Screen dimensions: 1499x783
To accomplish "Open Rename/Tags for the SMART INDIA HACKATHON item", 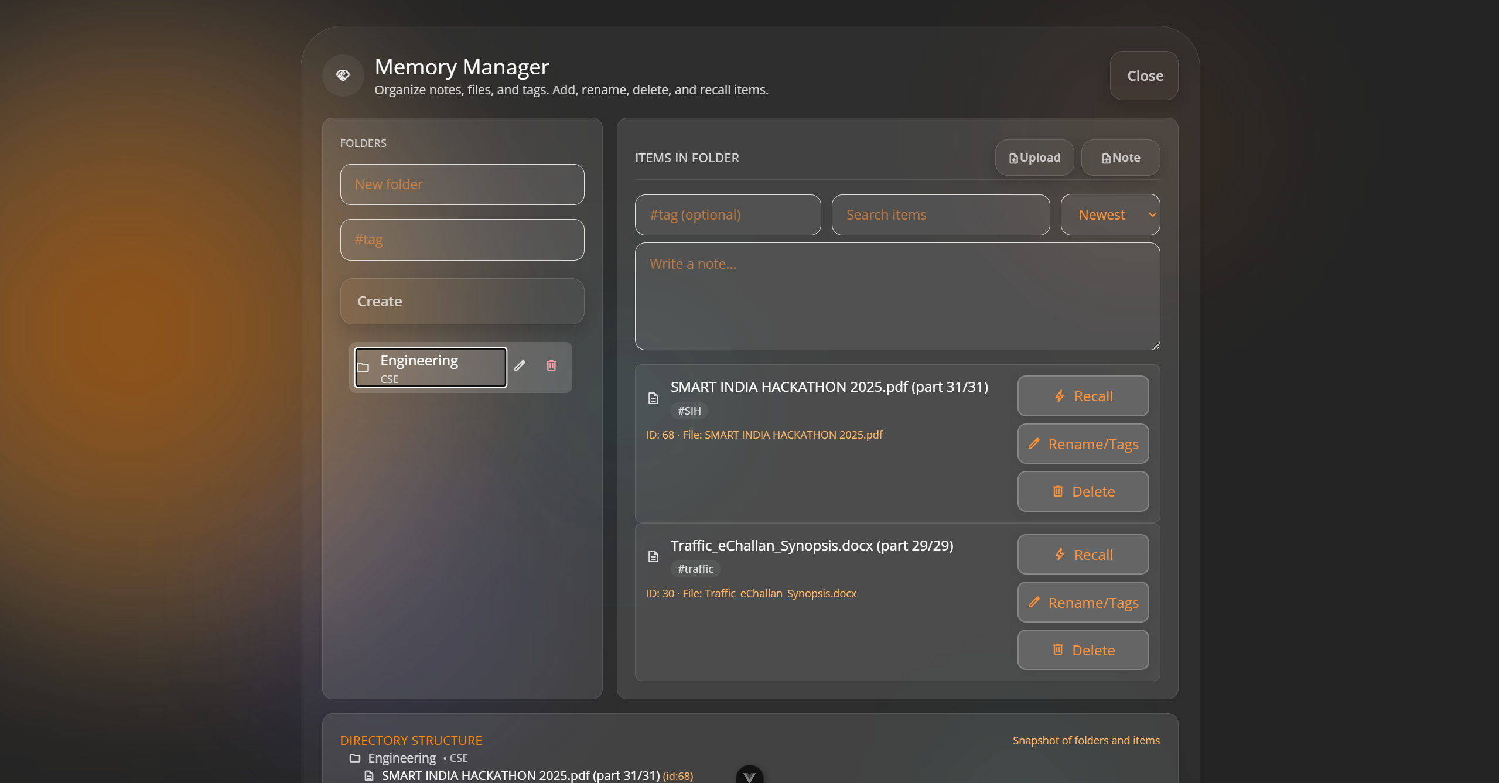I will coord(1083,444).
